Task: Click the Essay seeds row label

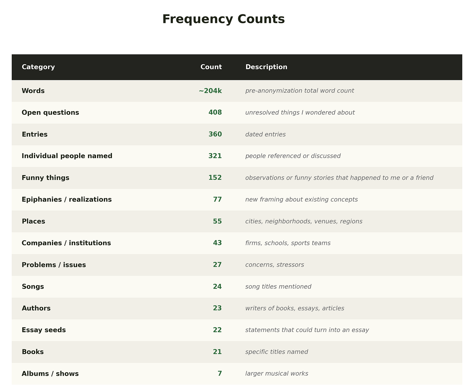Action: point(44,330)
